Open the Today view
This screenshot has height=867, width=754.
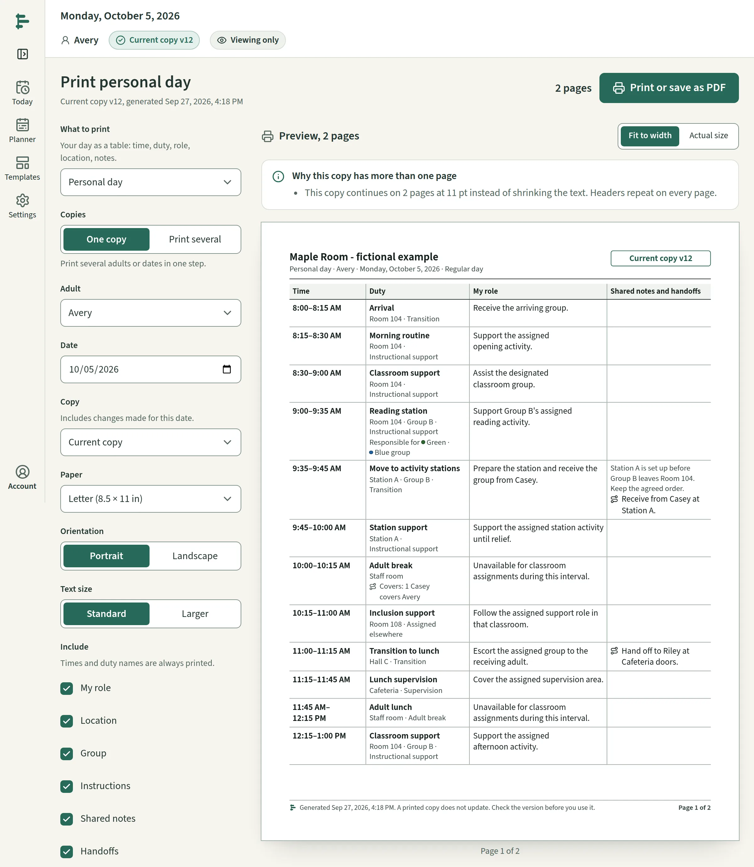(x=22, y=93)
